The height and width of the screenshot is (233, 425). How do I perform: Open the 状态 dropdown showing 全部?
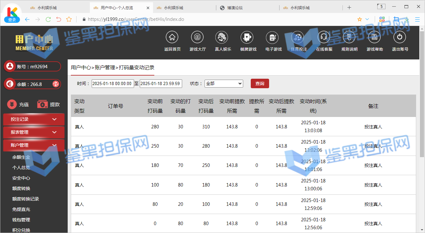click(224, 83)
